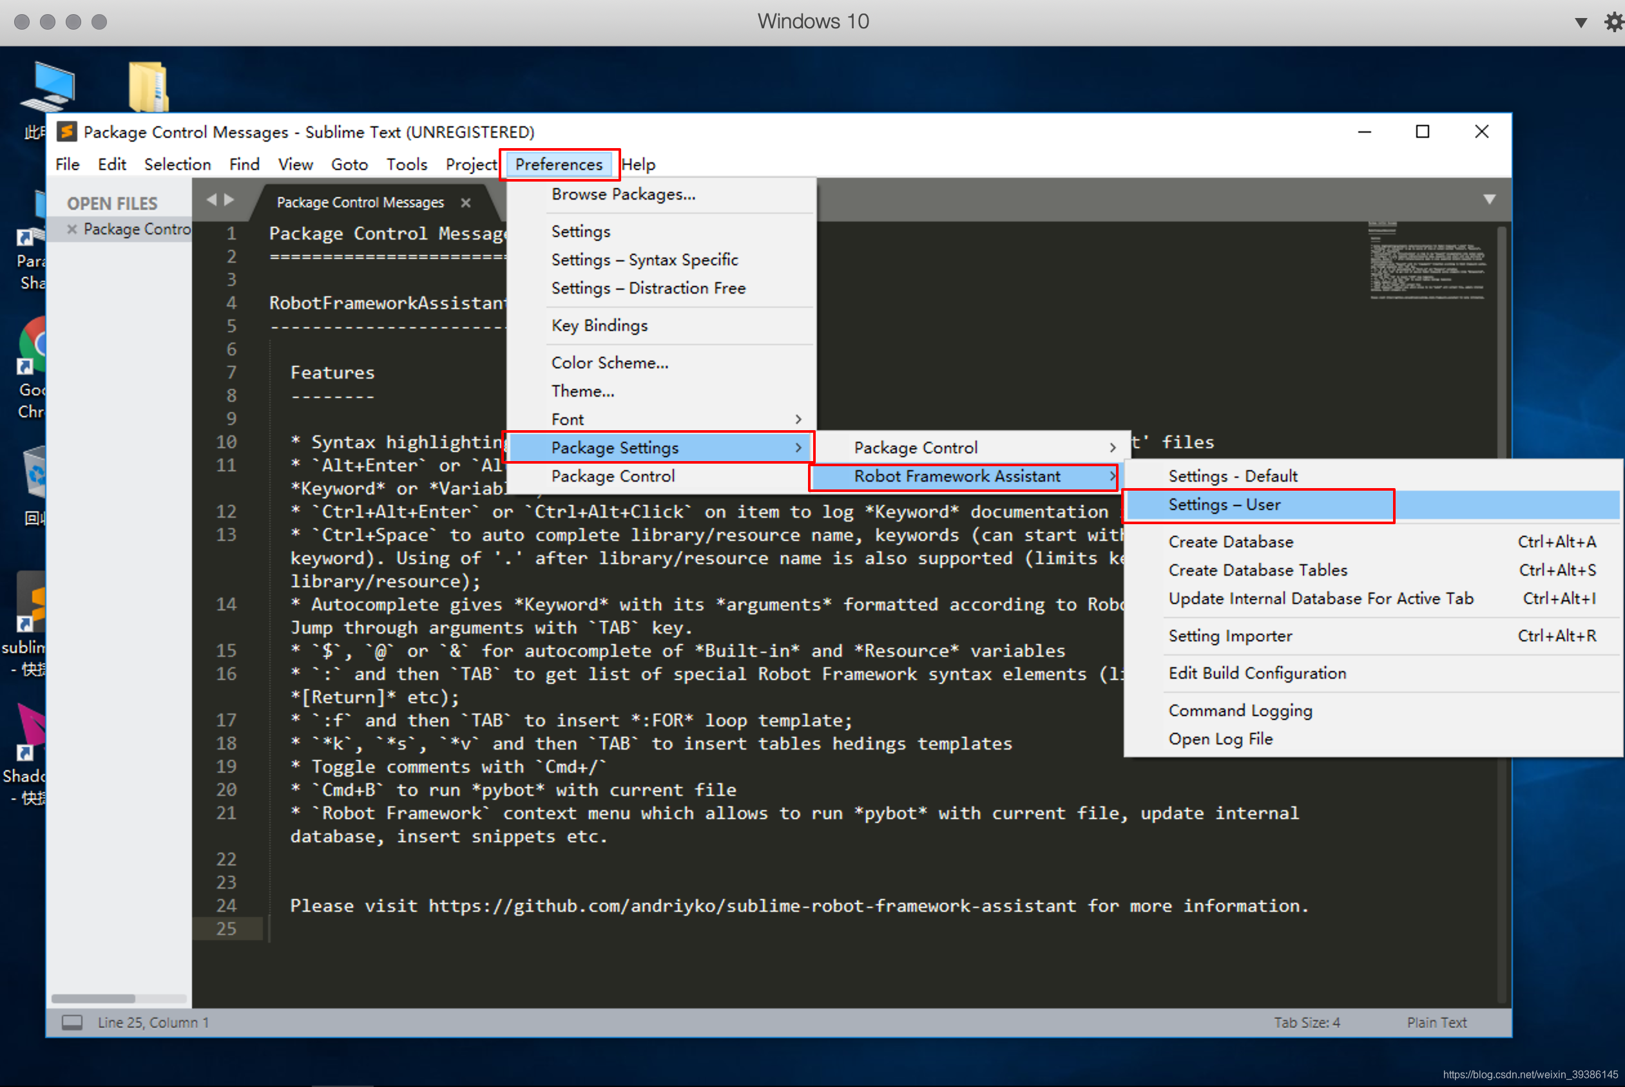Open the Selection menu
Image resolution: width=1625 pixels, height=1087 pixels.
tap(178, 164)
